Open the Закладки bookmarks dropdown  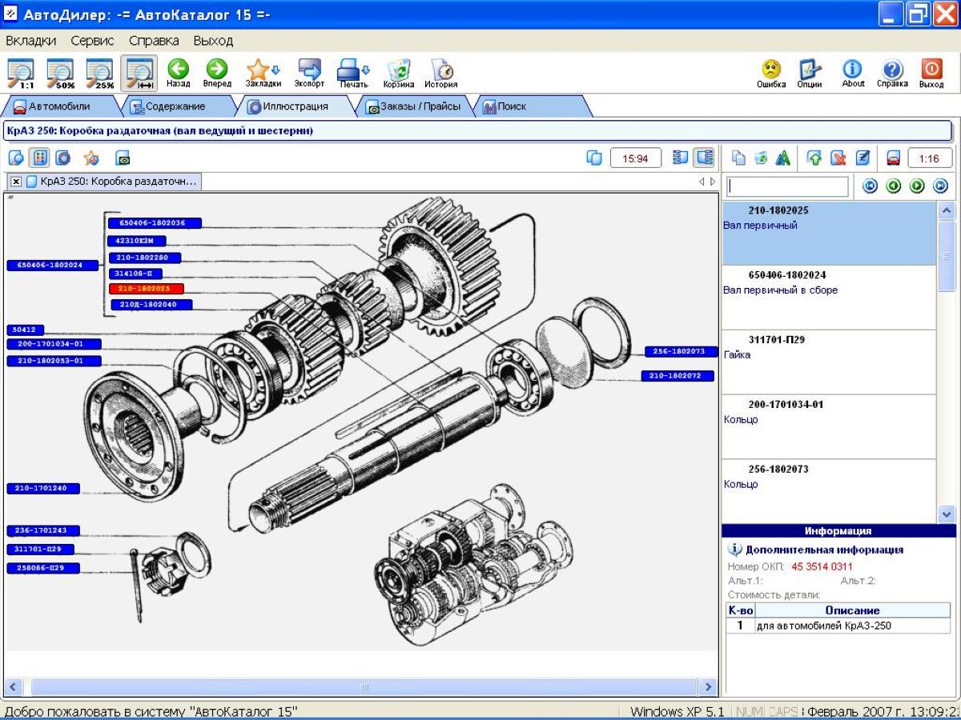point(263,74)
